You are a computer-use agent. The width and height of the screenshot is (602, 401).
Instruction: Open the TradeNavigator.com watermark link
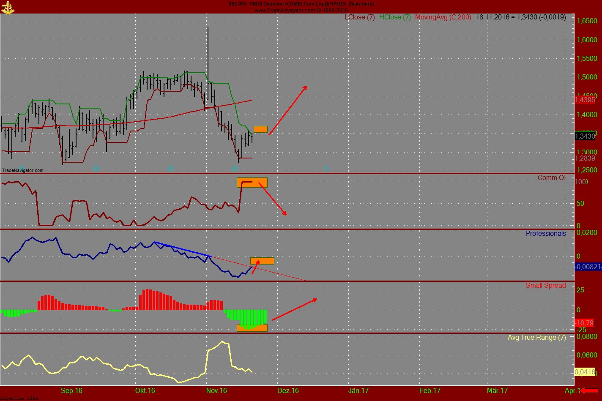pyautogui.click(x=23, y=171)
